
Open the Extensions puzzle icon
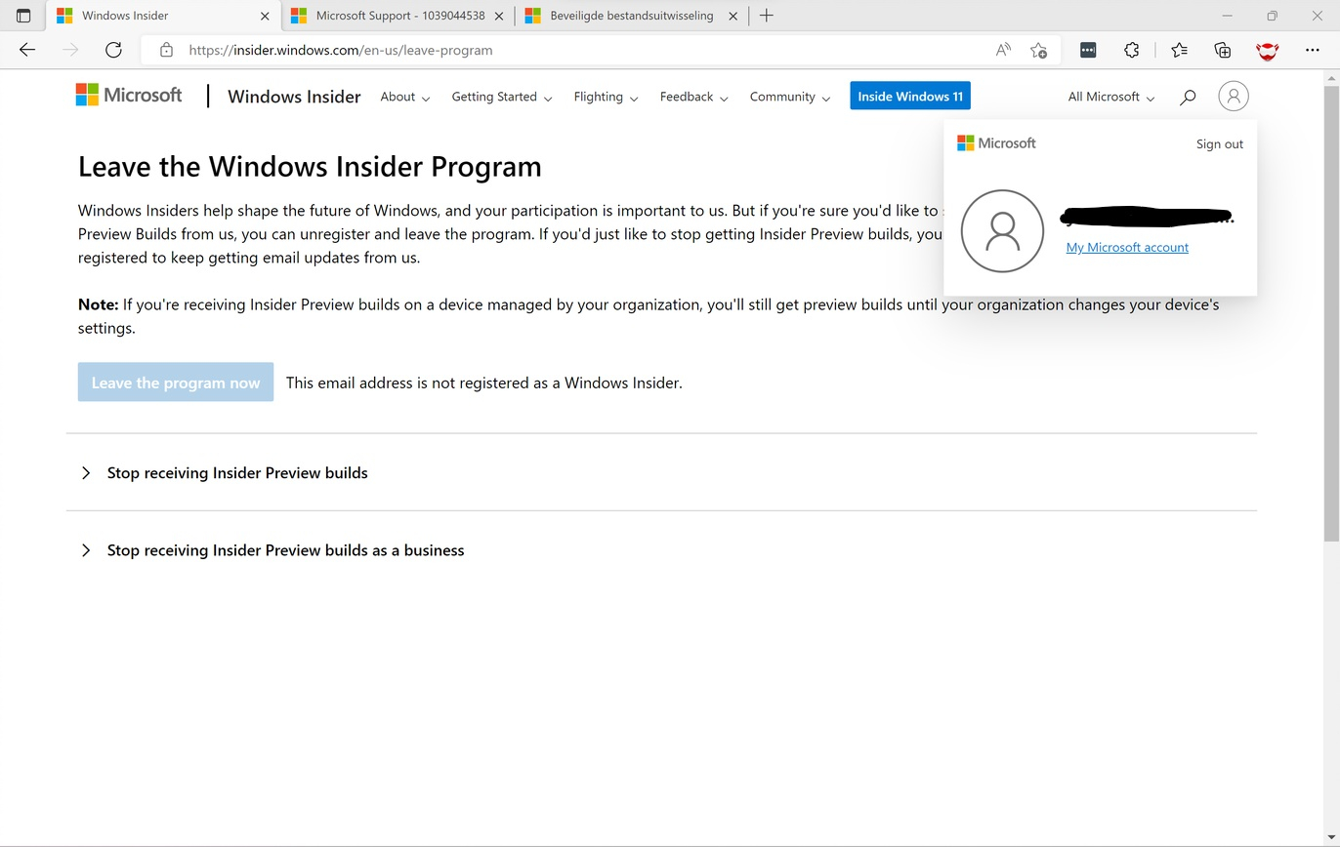(1131, 50)
